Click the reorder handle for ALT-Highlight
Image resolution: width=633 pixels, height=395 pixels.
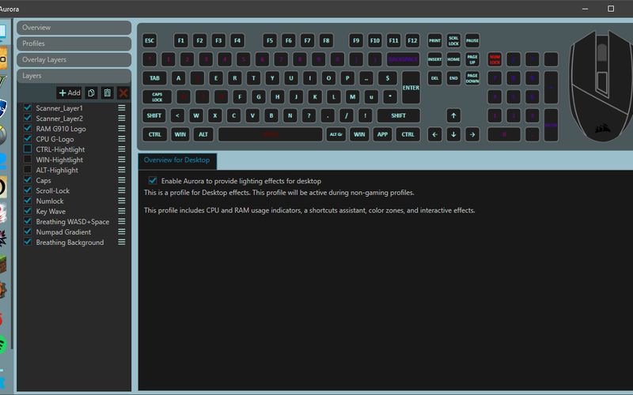pyautogui.click(x=122, y=170)
